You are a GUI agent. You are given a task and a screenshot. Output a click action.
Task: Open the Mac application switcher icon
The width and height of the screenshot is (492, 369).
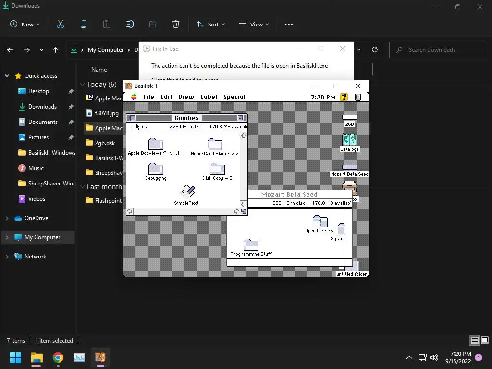click(357, 97)
